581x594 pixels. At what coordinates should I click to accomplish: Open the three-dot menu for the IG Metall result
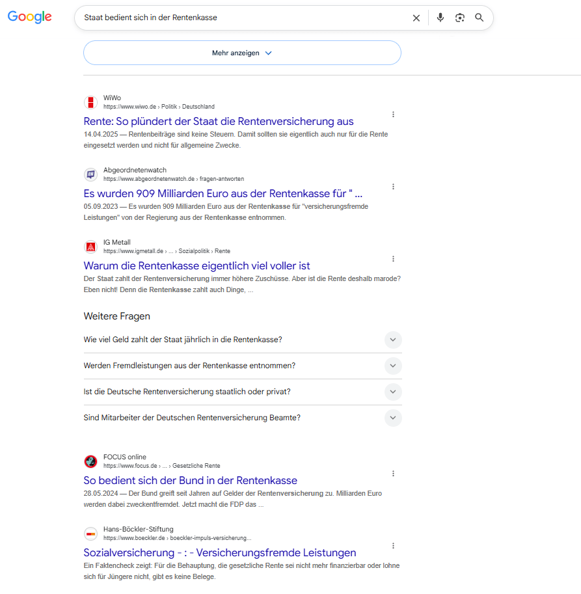point(393,259)
